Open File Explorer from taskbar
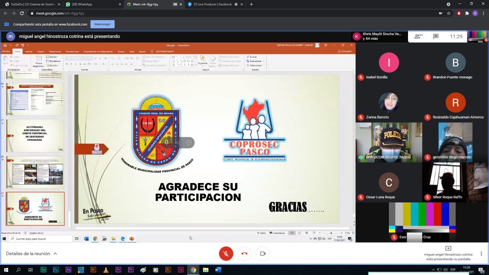The image size is (489, 275). [x=206, y=270]
